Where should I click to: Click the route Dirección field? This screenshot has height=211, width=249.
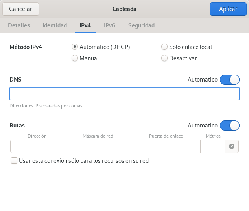click(x=42, y=146)
